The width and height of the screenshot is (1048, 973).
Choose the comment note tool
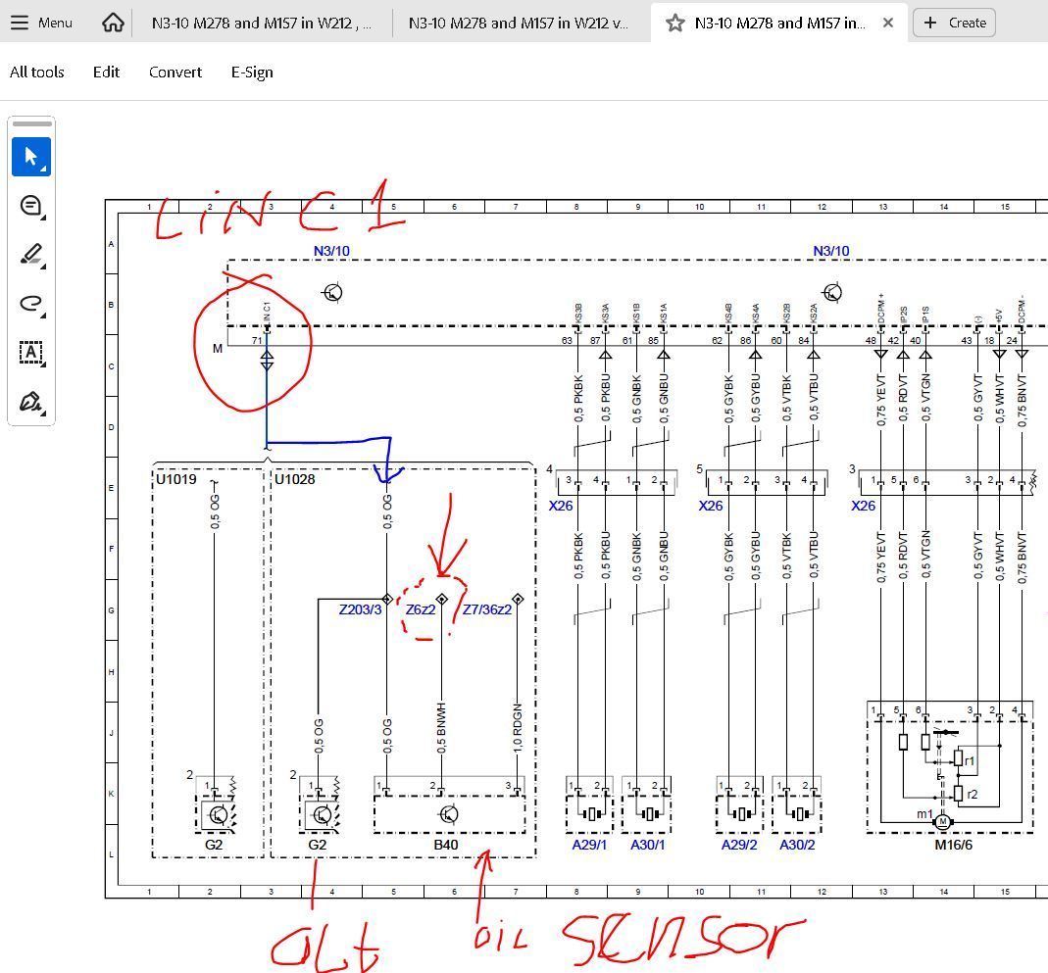30,206
